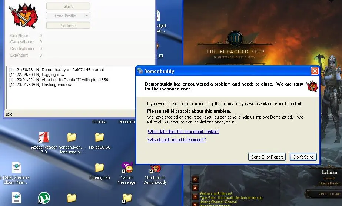Open 'What data does this error report contain?' link
This screenshot has width=342, height=206.
click(183, 132)
